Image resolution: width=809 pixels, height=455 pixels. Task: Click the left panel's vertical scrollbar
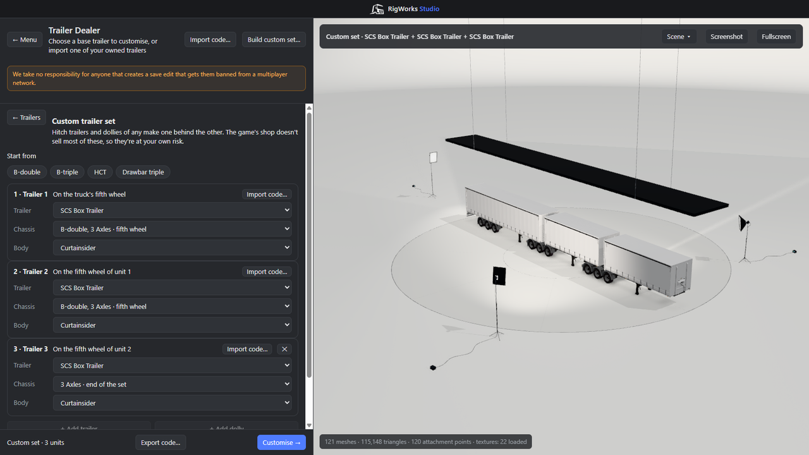click(x=309, y=245)
